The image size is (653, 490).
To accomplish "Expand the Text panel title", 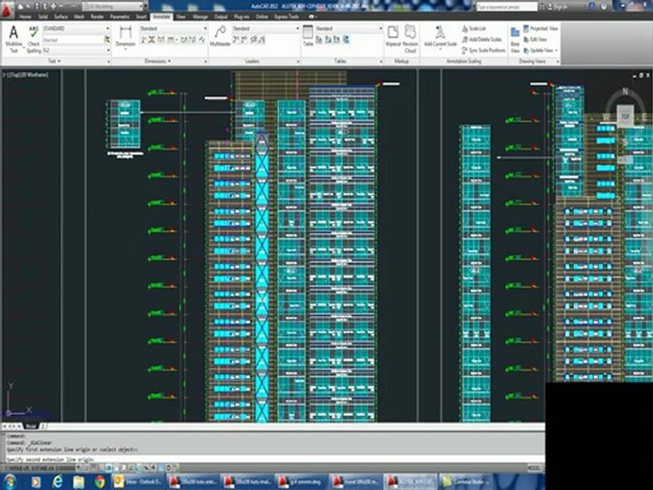I will pos(54,61).
